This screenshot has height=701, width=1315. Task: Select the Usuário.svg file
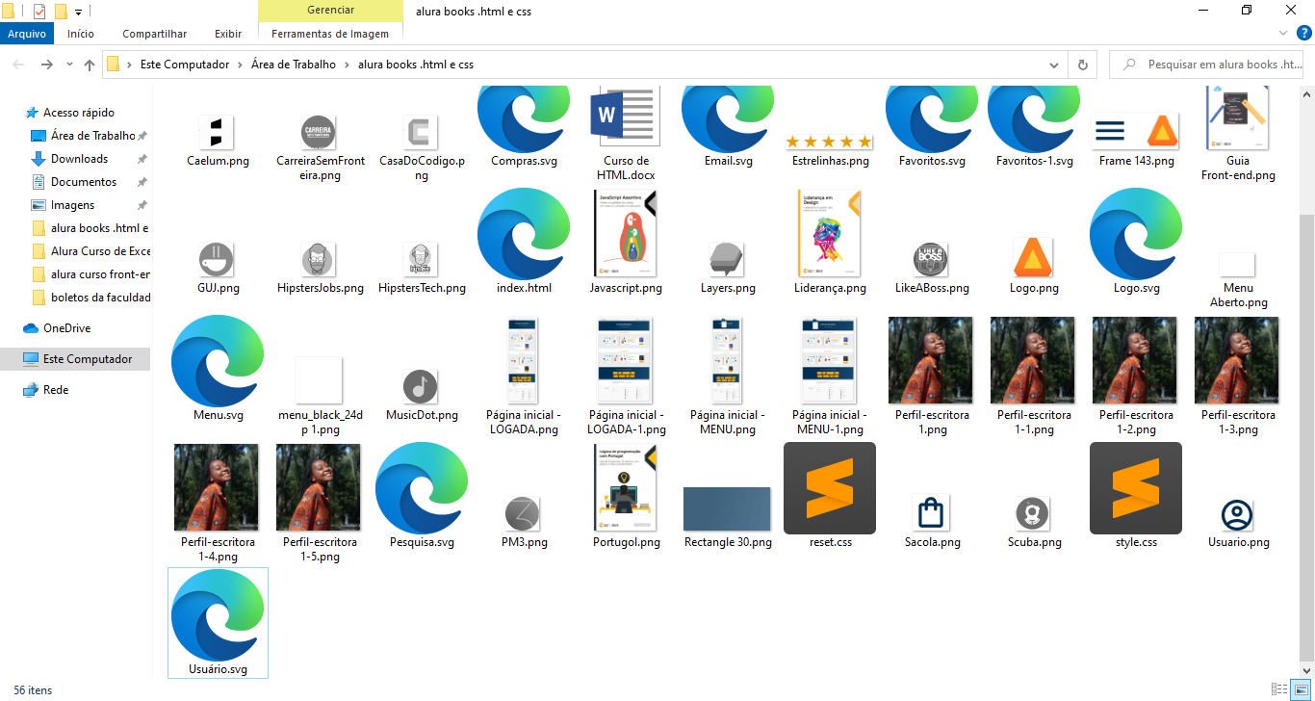218,623
